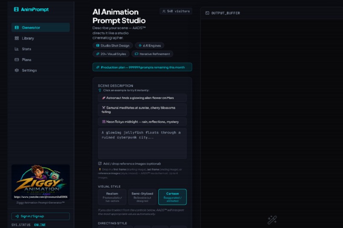Click the crossed swords icon on Samurai example
Viewport: 343px width, 228px height.
104,107
